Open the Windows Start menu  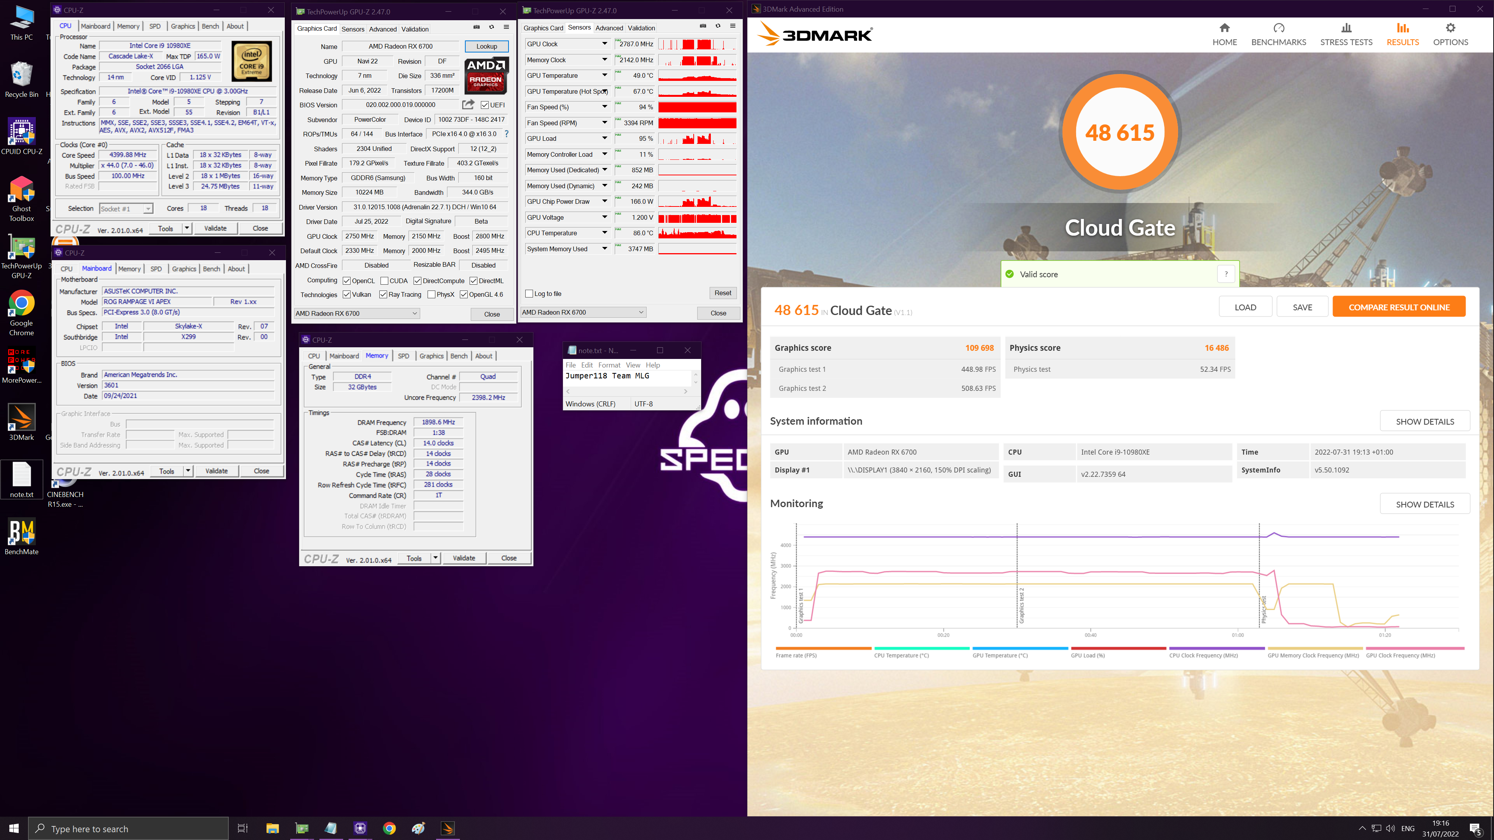click(x=14, y=828)
